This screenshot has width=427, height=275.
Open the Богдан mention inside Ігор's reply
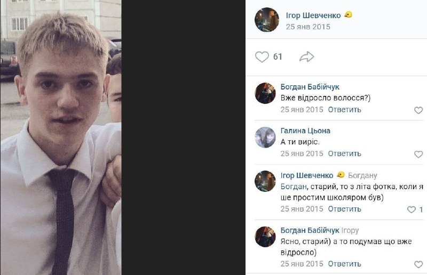click(294, 187)
